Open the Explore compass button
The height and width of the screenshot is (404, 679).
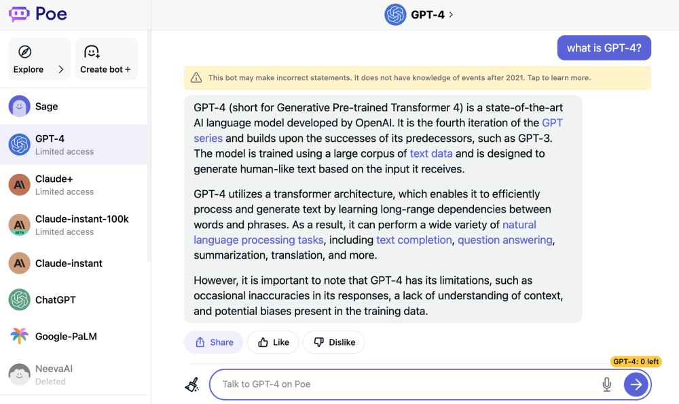click(x=39, y=59)
